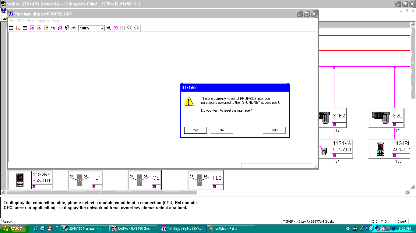Click the battery icon in system tray
The height and width of the screenshot is (233, 416).
[x=393, y=228]
